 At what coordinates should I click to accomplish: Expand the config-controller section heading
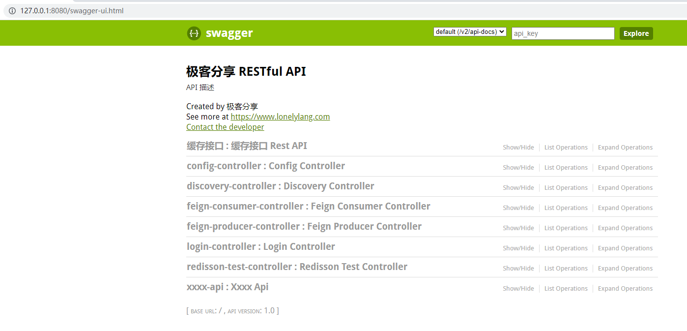point(266,166)
